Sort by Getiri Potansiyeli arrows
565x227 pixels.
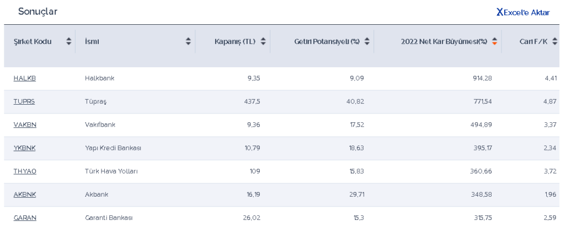coord(367,41)
